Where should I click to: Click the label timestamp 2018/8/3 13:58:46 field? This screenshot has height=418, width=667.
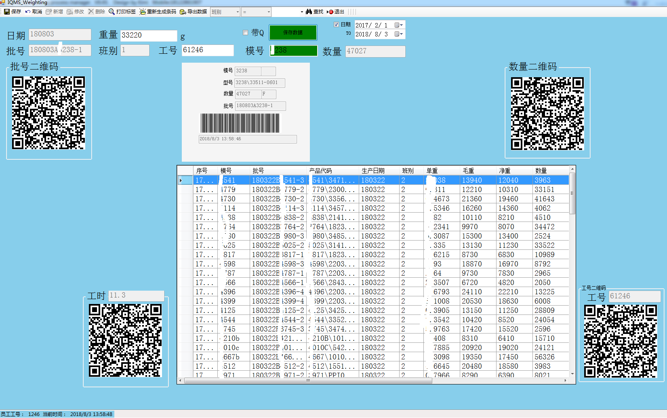[248, 139]
